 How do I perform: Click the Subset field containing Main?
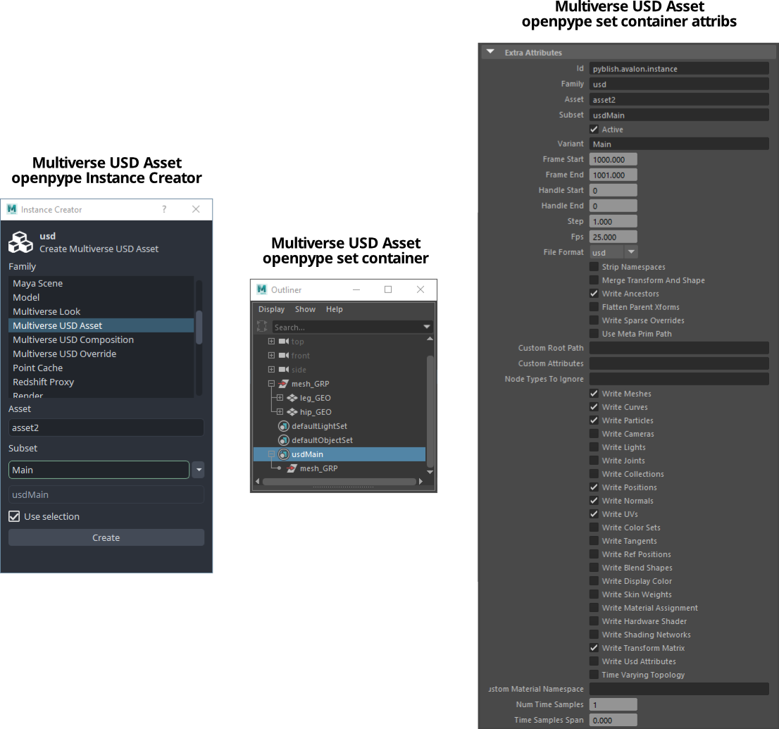point(99,470)
